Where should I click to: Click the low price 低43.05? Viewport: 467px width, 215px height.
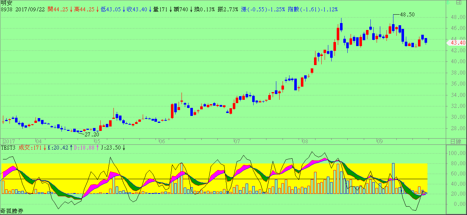click(x=111, y=9)
